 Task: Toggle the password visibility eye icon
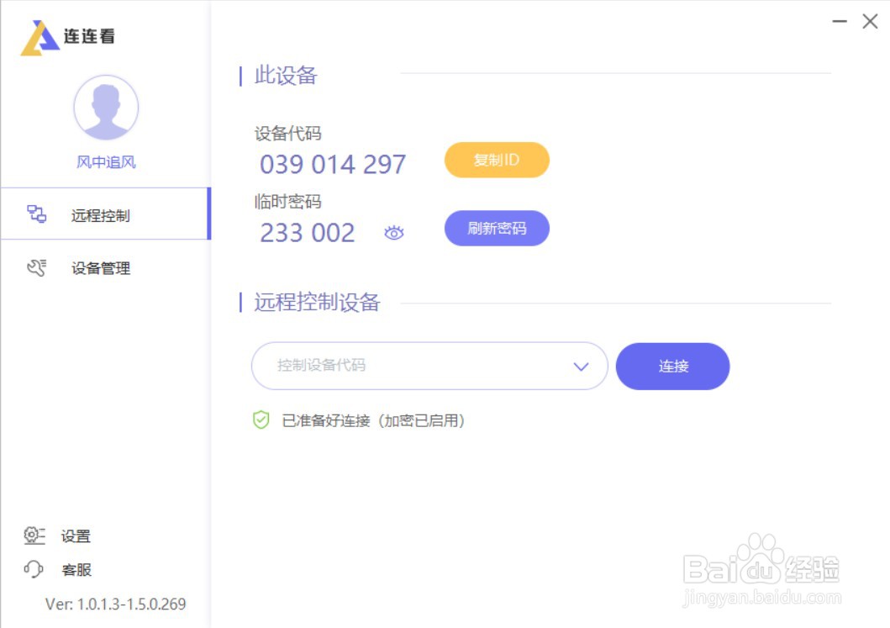coord(393,233)
